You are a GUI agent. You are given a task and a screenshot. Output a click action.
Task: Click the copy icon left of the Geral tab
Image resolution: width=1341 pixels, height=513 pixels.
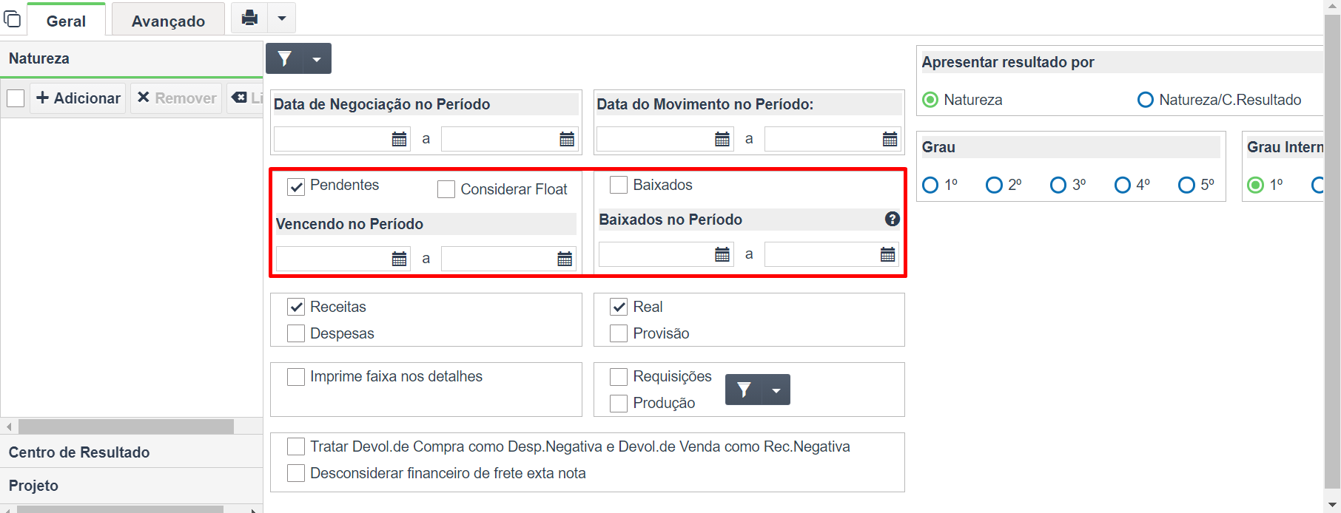pyautogui.click(x=13, y=18)
